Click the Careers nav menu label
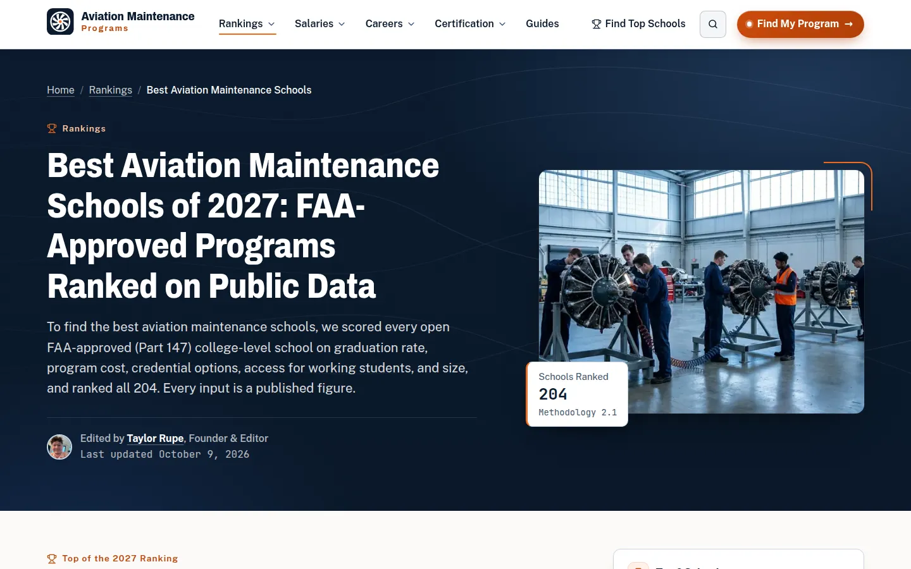This screenshot has height=569, width=911. pyautogui.click(x=384, y=23)
